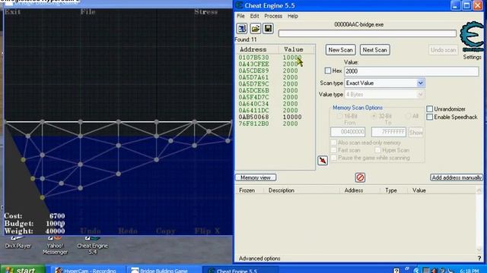Open the process list icon
Viewport: 487px width, 273px height.
tap(242, 29)
